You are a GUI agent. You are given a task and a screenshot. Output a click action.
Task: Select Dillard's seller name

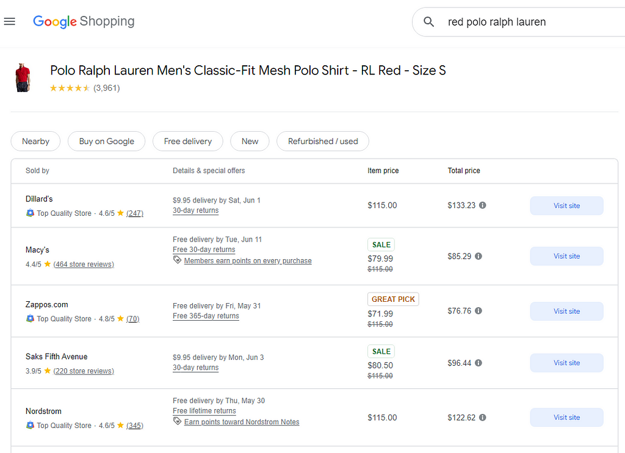[39, 199]
